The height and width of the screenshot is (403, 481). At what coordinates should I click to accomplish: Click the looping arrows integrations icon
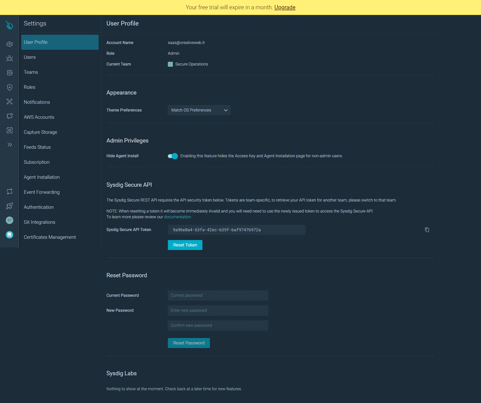[10, 191]
